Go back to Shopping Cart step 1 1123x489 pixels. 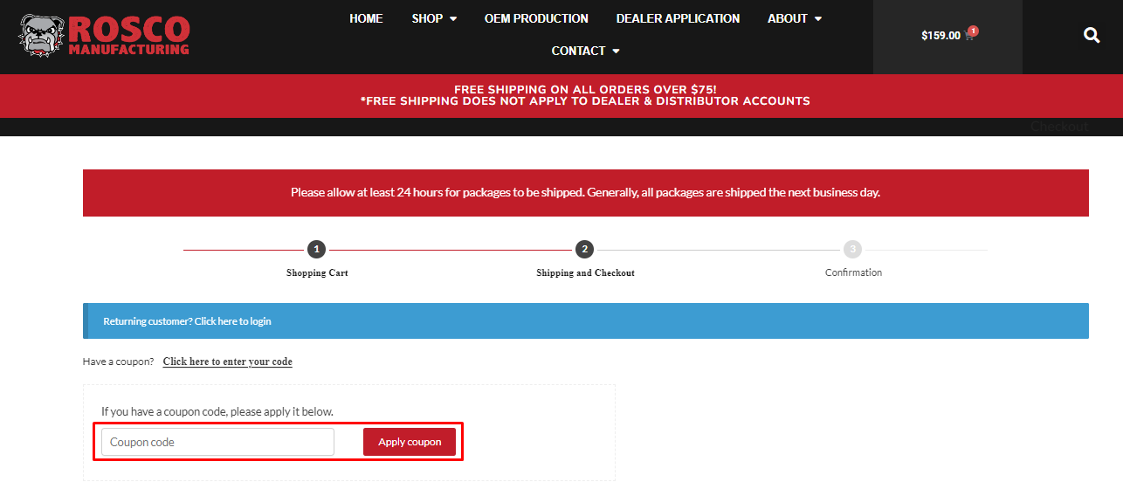[317, 259]
